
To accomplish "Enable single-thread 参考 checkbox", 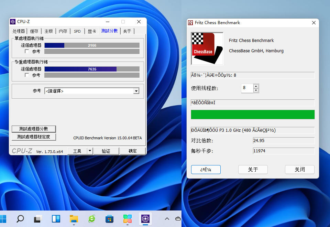I will 27,51.
